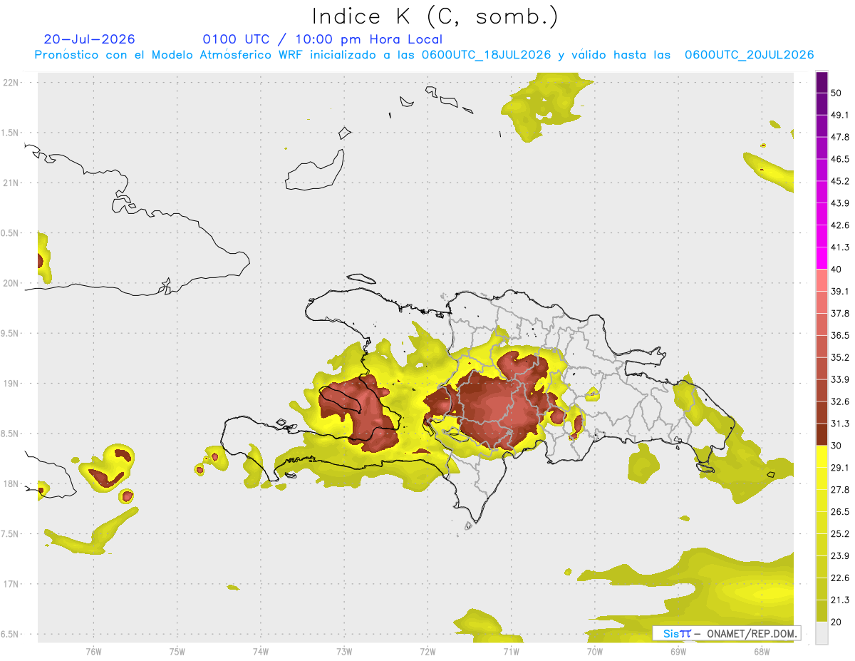Click the color scale value '42.6'
Screen dimensions: 855x661
click(x=840, y=225)
